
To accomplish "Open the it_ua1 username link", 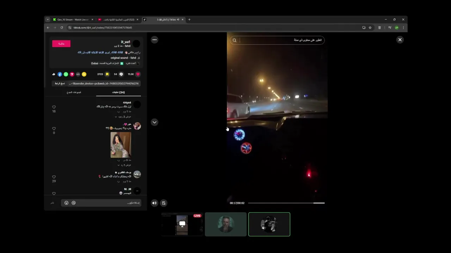I will coord(125,42).
